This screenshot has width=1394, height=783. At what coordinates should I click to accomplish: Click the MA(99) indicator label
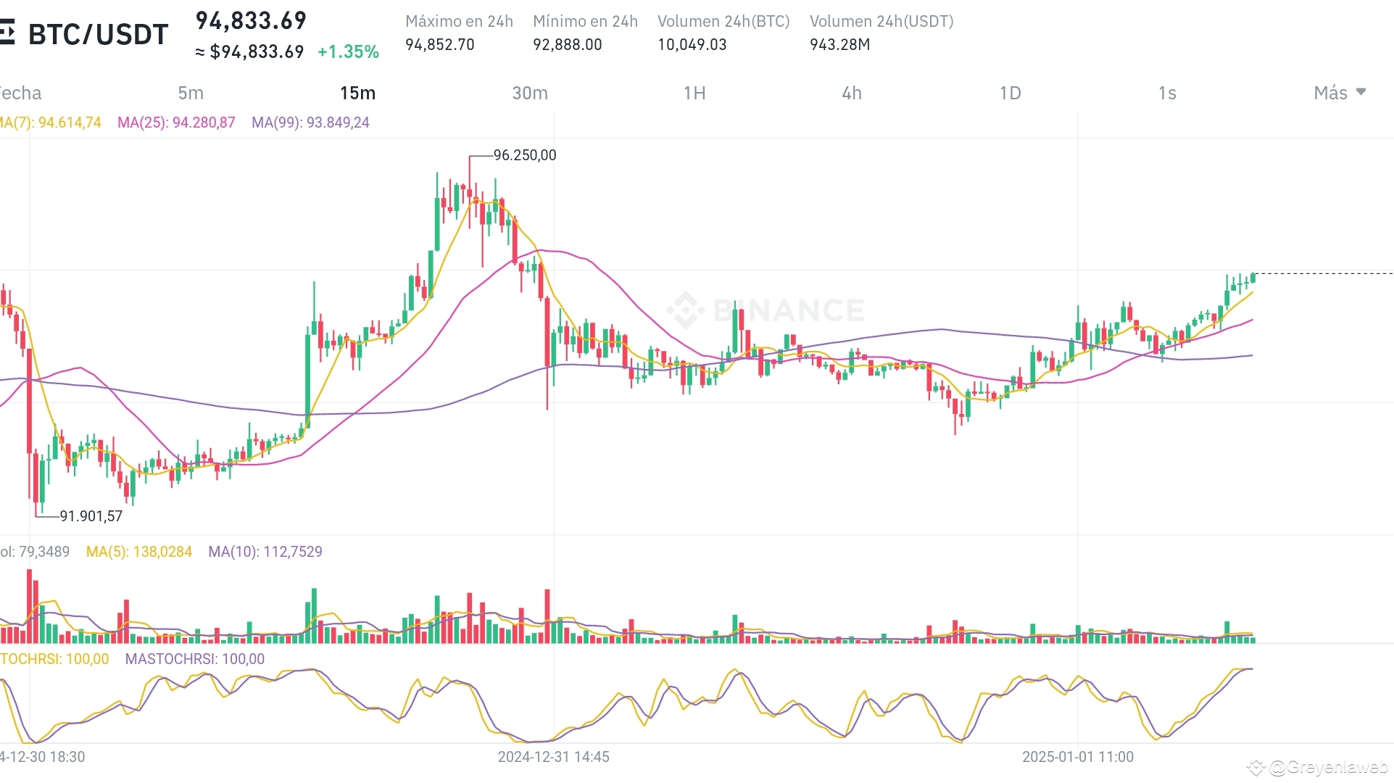310,123
